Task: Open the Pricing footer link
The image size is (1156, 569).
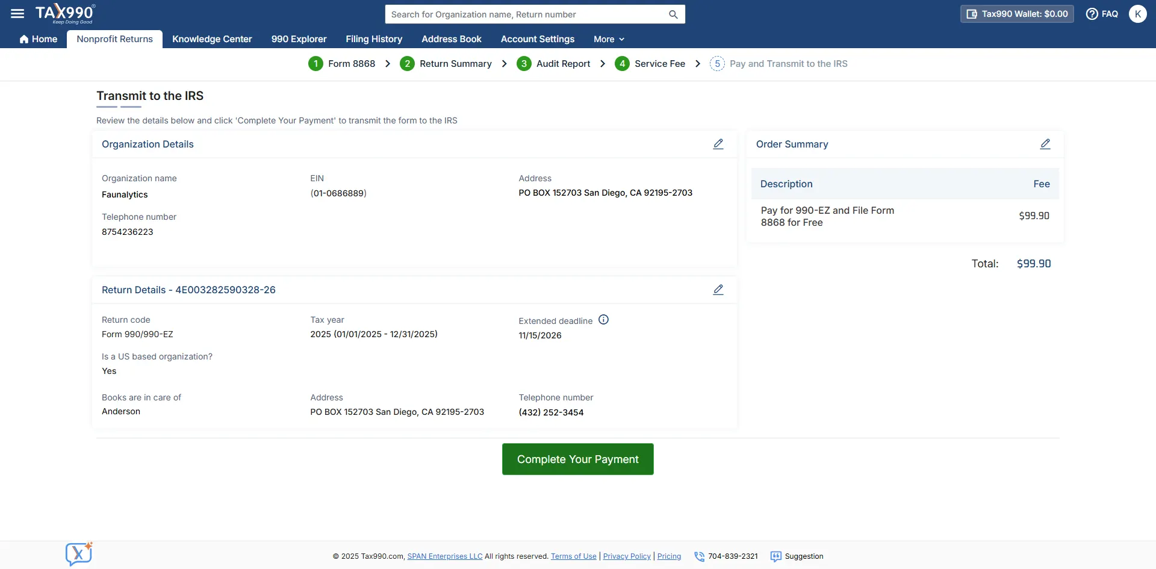Action: click(669, 556)
